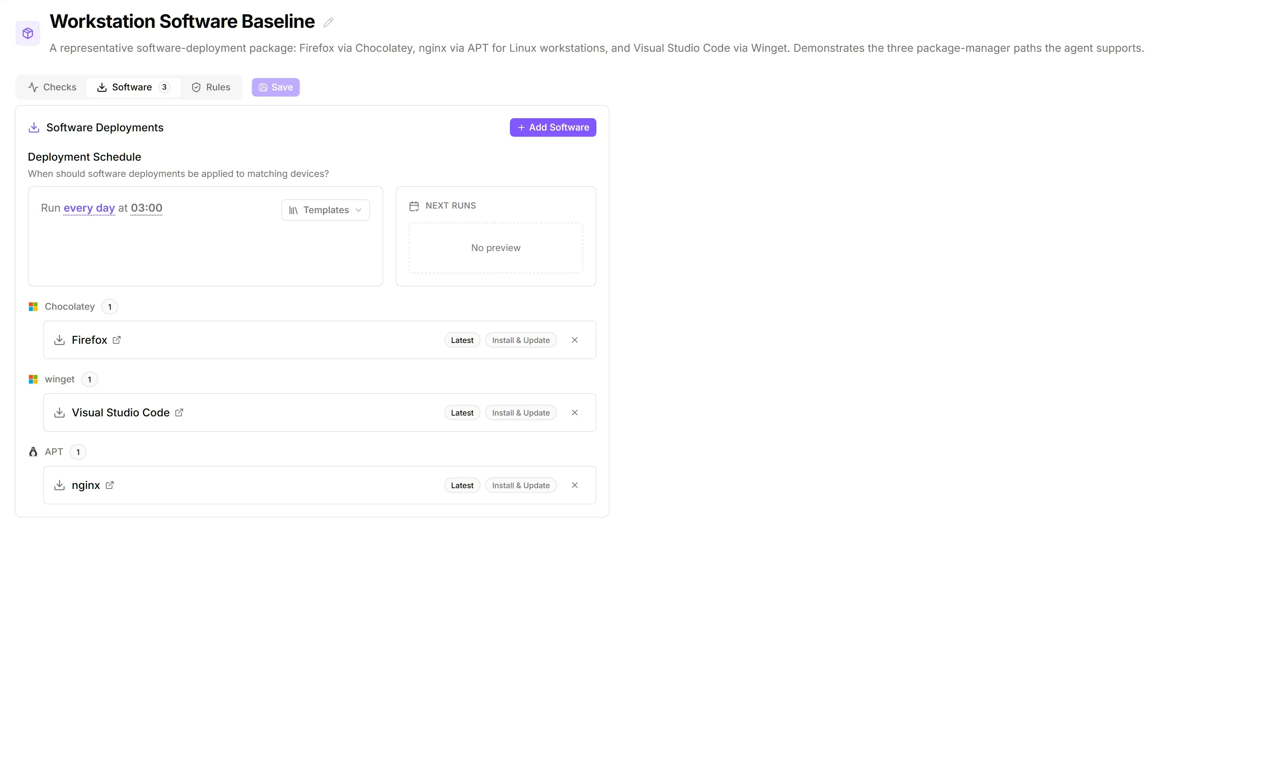Remove Firefox with its X icon

point(574,340)
